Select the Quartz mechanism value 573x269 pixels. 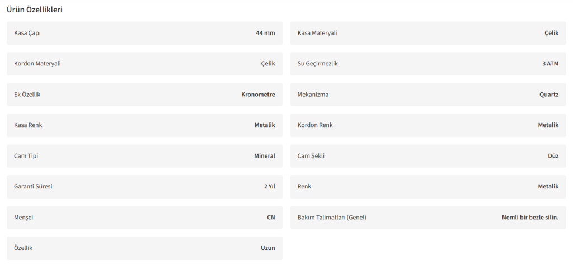coord(549,95)
